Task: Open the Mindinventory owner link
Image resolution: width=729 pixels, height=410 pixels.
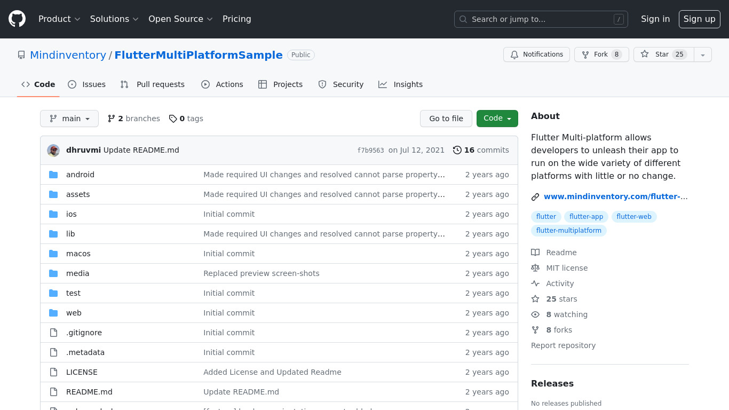Action: pyautogui.click(x=68, y=55)
